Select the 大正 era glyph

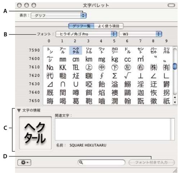[x=76, y=76]
